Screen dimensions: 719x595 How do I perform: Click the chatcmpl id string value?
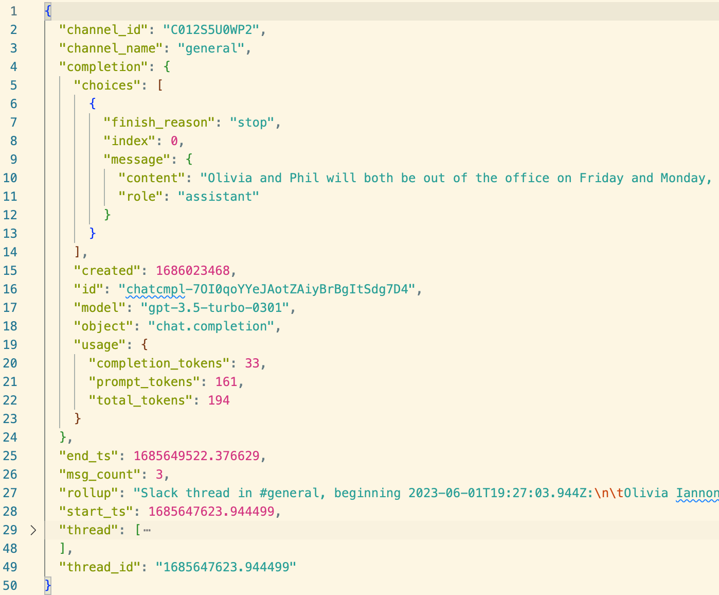[267, 289]
